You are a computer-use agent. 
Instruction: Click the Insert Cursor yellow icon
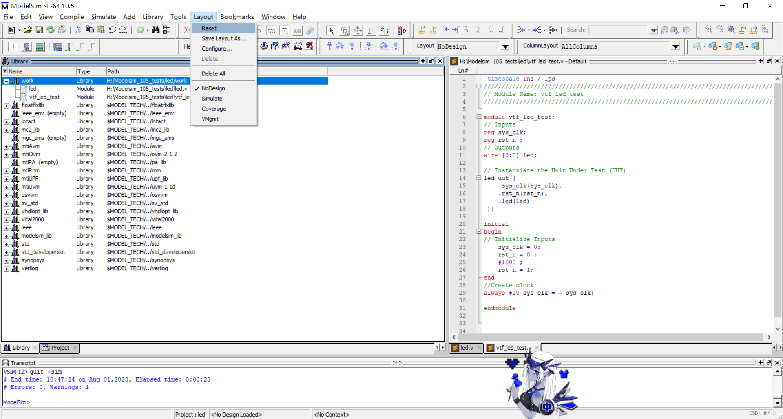point(422,30)
